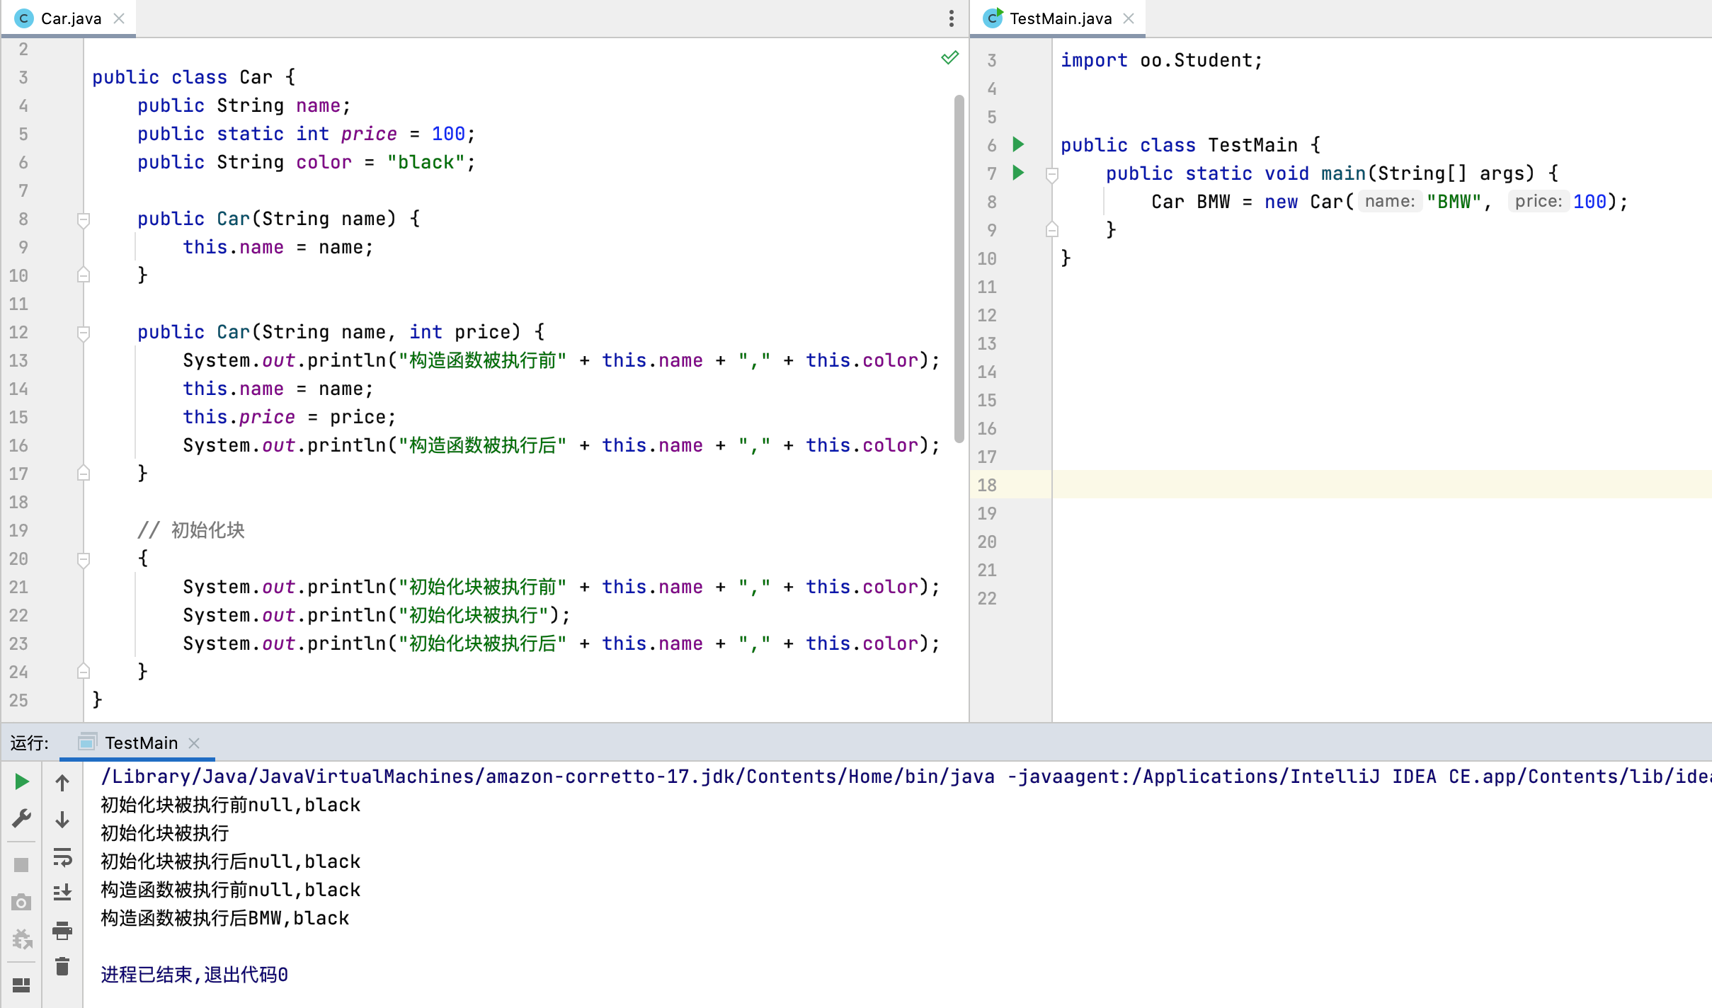
Task: Toggle soft-wrap in the console output
Action: point(62,857)
